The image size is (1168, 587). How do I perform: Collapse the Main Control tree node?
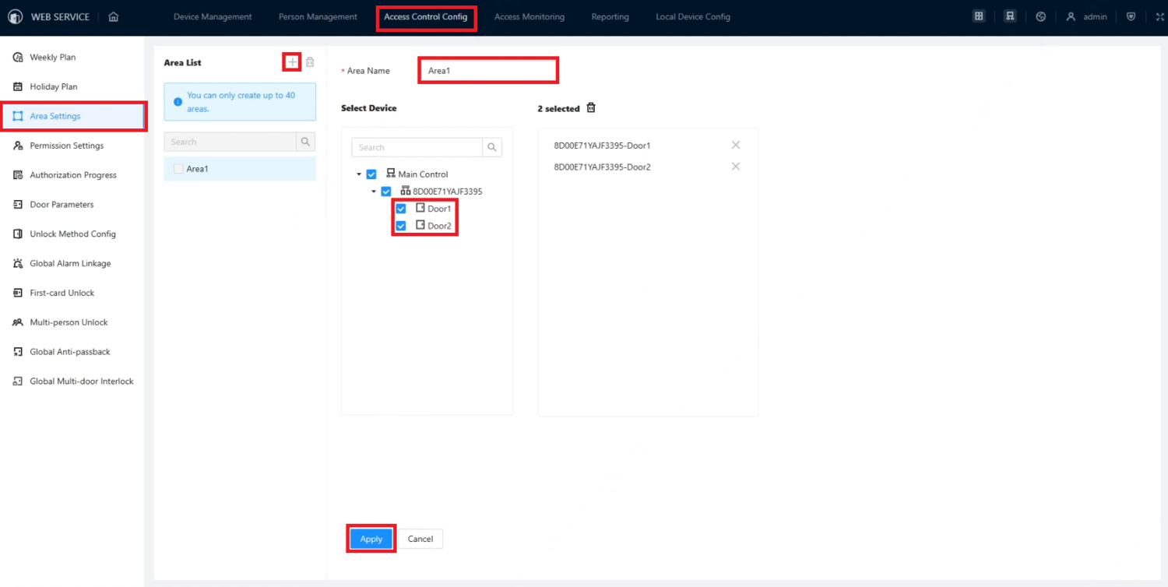coord(359,174)
